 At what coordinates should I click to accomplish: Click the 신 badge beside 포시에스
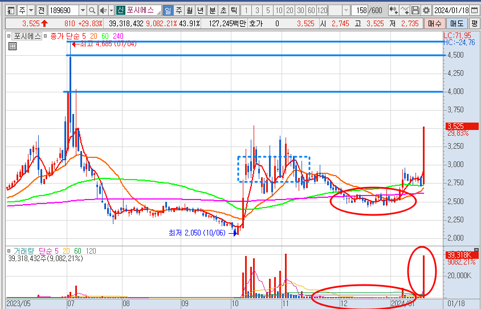click(120, 10)
